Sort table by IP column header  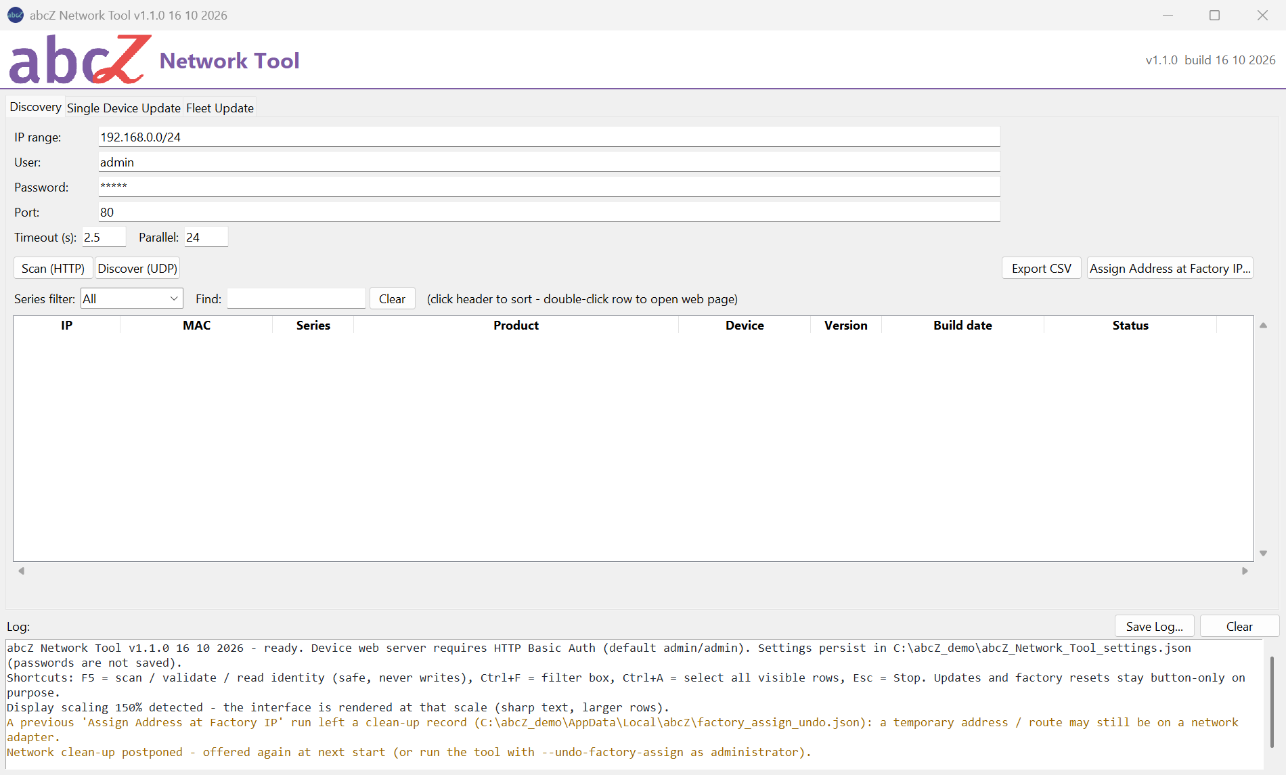click(x=66, y=325)
